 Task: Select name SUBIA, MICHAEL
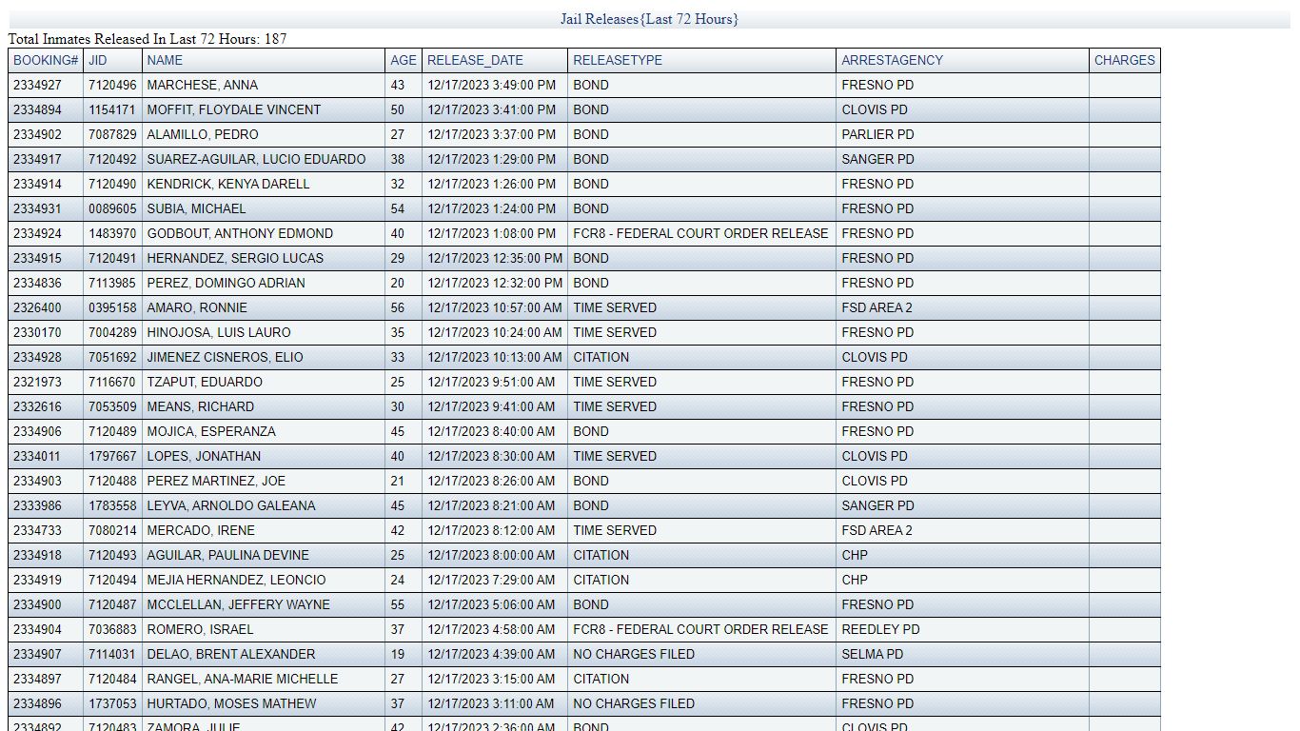196,208
